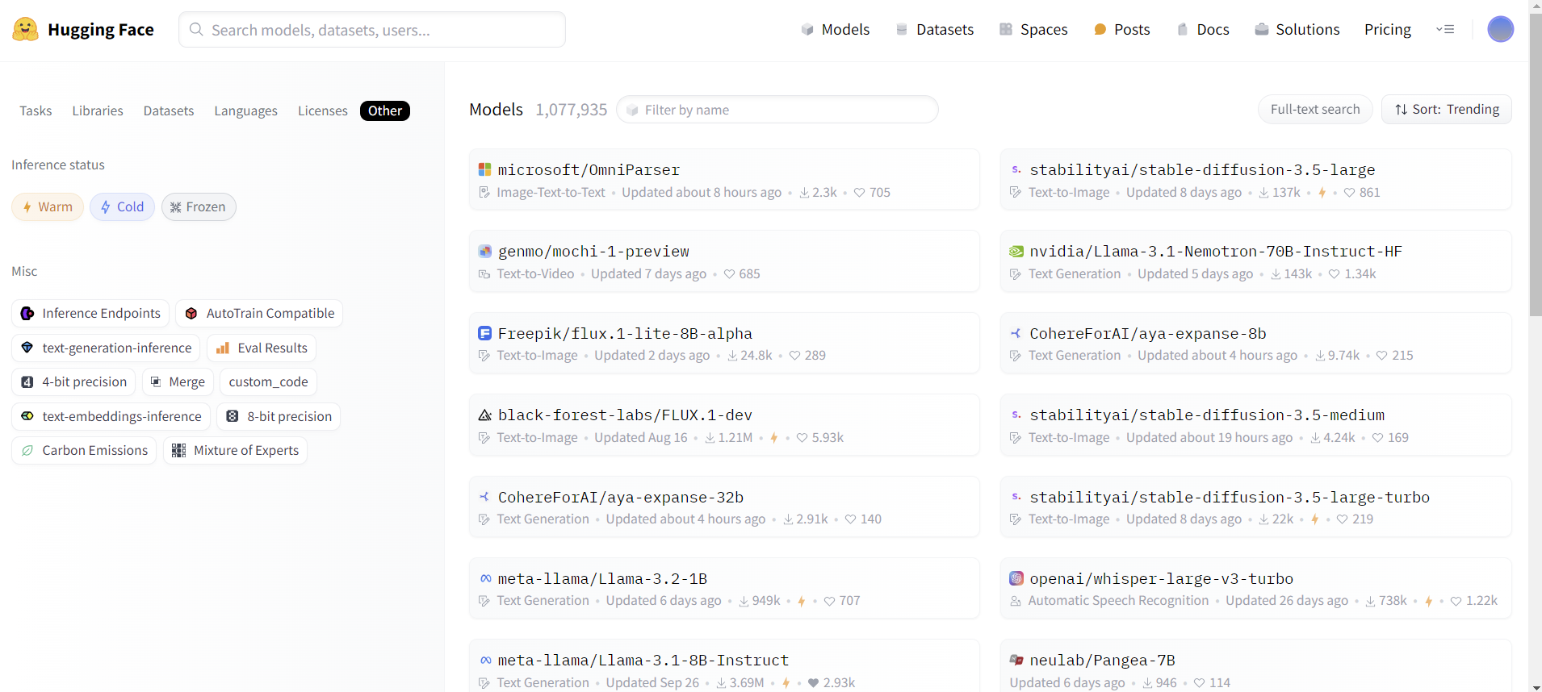The height and width of the screenshot is (692, 1542).
Task: Click the nvidia organization logo
Action: tap(1016, 252)
